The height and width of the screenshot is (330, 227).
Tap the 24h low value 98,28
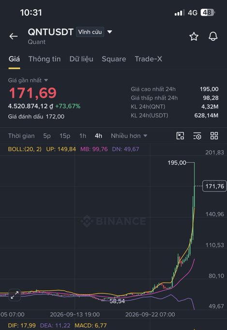211,98
